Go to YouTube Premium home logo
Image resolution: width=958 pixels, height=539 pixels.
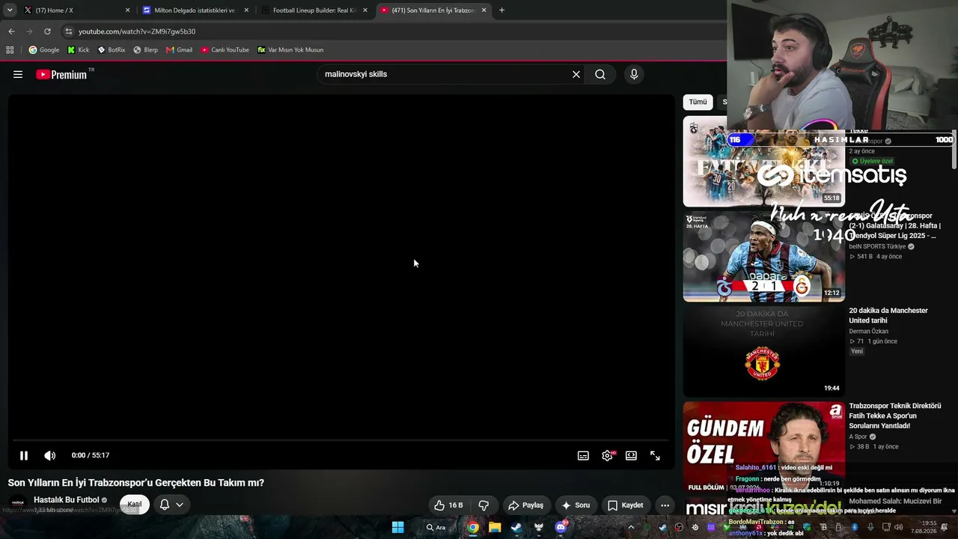(x=62, y=74)
